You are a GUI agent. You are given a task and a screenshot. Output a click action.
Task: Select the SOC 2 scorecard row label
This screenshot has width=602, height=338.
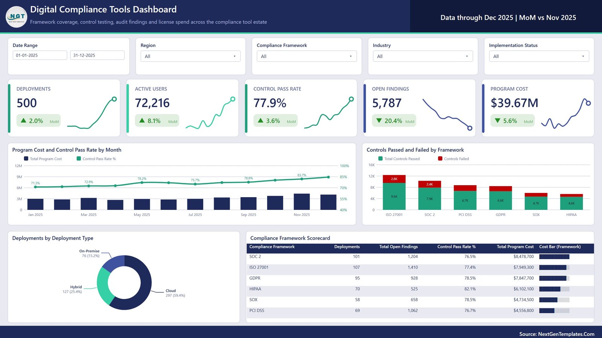click(x=255, y=257)
